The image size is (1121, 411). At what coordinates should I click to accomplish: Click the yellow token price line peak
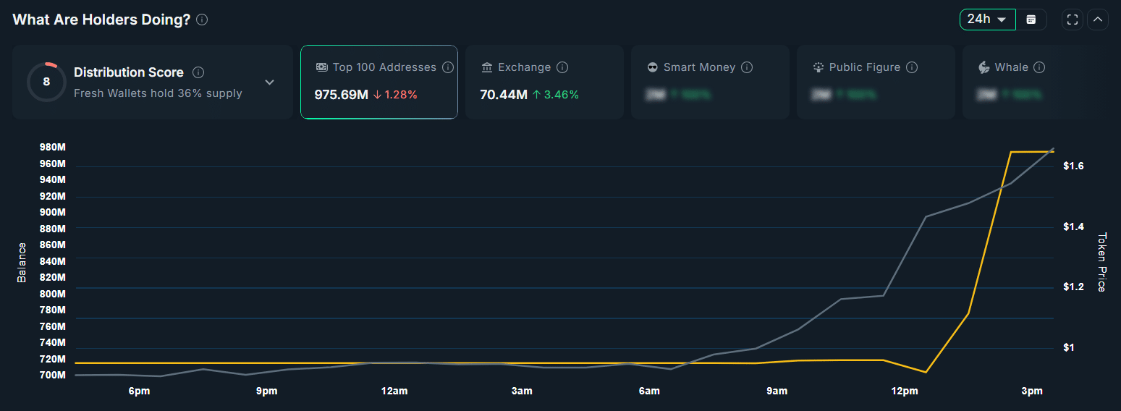[1012, 152]
